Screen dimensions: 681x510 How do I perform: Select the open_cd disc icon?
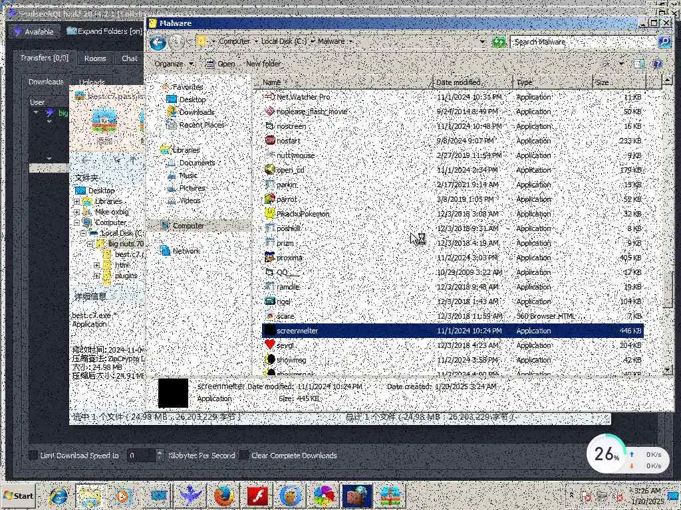(x=270, y=169)
